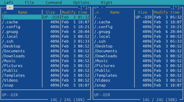Click left panel's UP--DIR mini status line
This screenshot has height=102, width=184.
pos(10,95)
